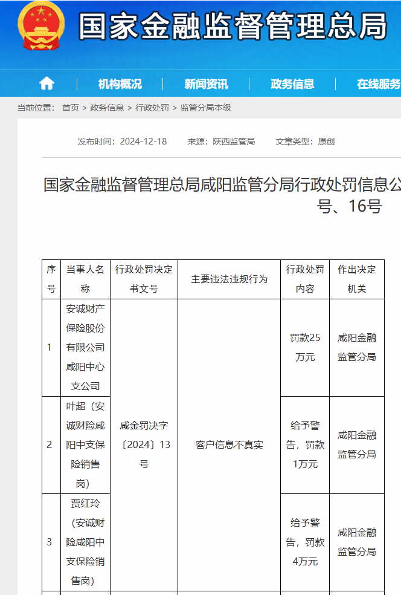Select cell 安诚财产保险股份有限公司咸阳中心支公司
Viewport: 401px width, 595px height.
[85, 348]
